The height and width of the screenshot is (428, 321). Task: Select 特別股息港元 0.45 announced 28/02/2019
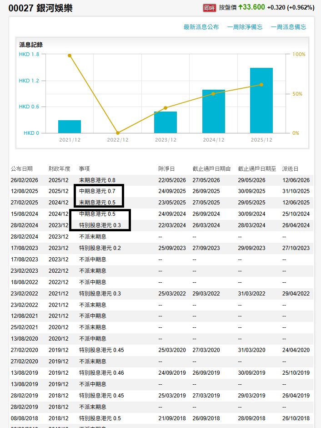tap(101, 396)
